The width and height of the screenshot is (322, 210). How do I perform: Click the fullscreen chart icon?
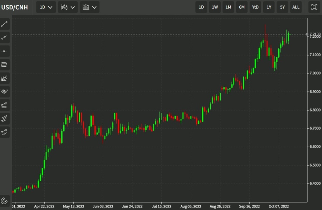click(x=313, y=7)
